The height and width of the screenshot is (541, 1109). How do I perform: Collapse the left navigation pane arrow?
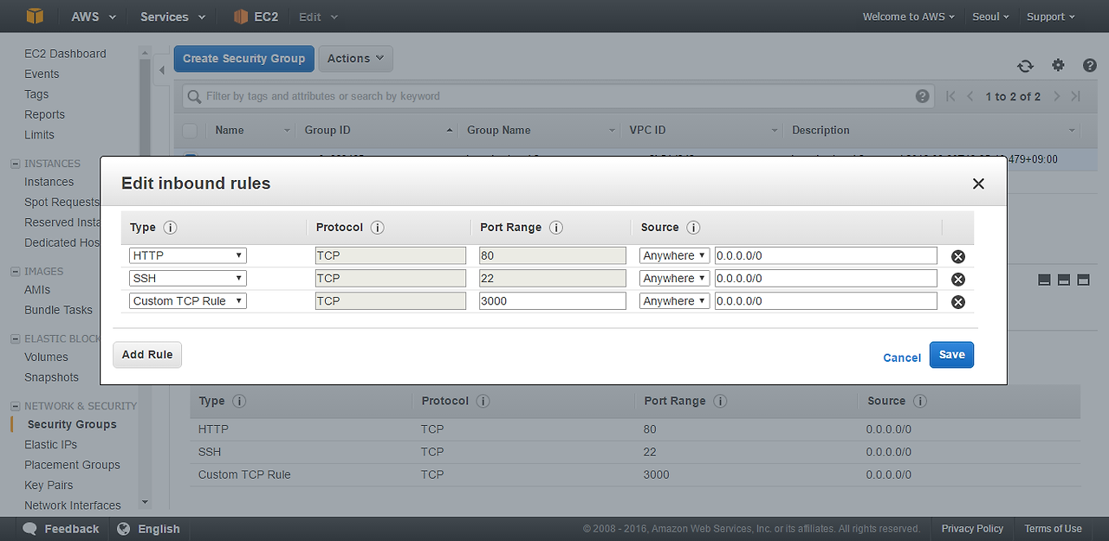pos(161,71)
